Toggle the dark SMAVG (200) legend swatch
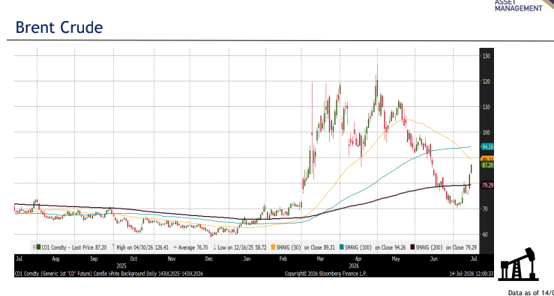 (412, 247)
